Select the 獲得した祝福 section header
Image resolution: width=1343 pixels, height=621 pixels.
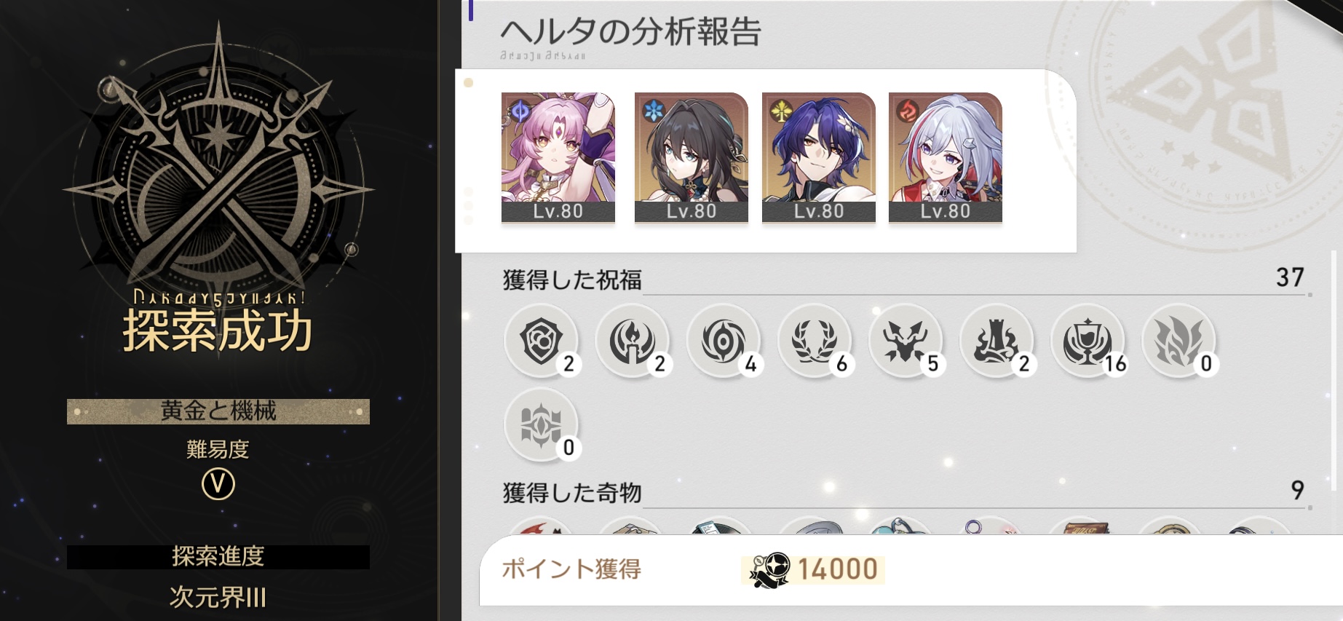tap(572, 280)
